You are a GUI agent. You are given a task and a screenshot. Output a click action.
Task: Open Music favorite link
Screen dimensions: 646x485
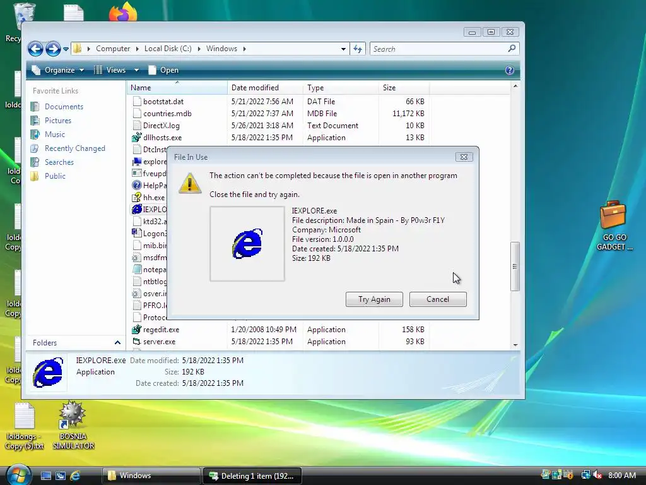pos(54,135)
